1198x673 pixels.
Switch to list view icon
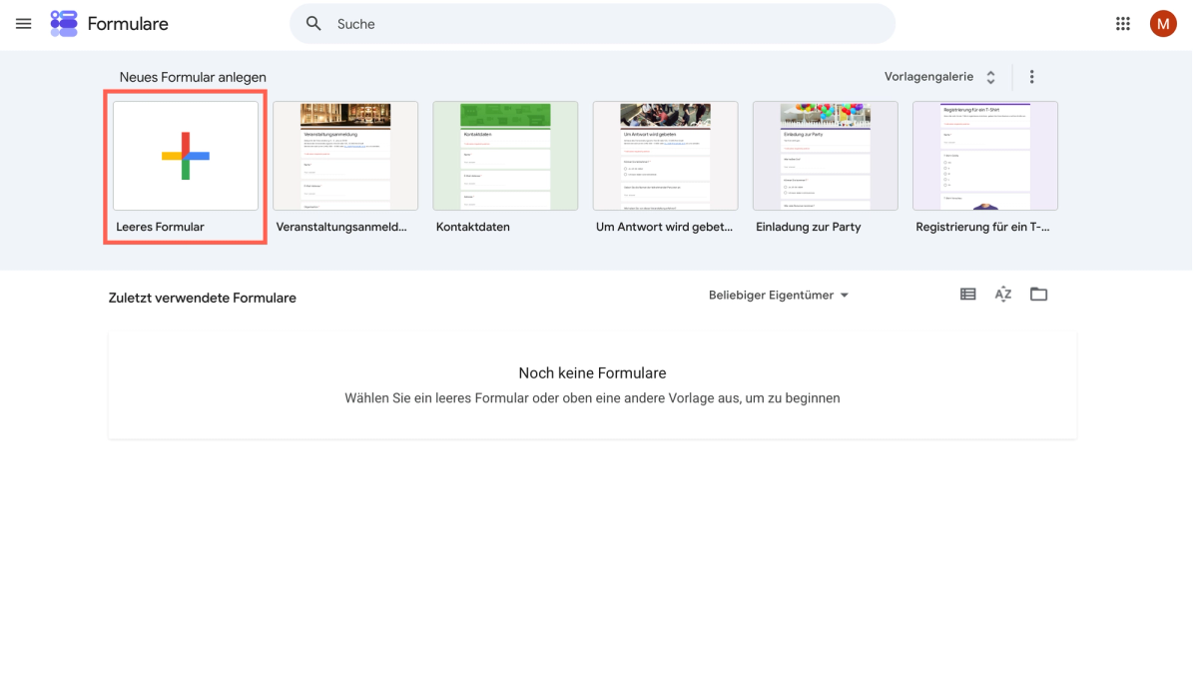(x=967, y=295)
